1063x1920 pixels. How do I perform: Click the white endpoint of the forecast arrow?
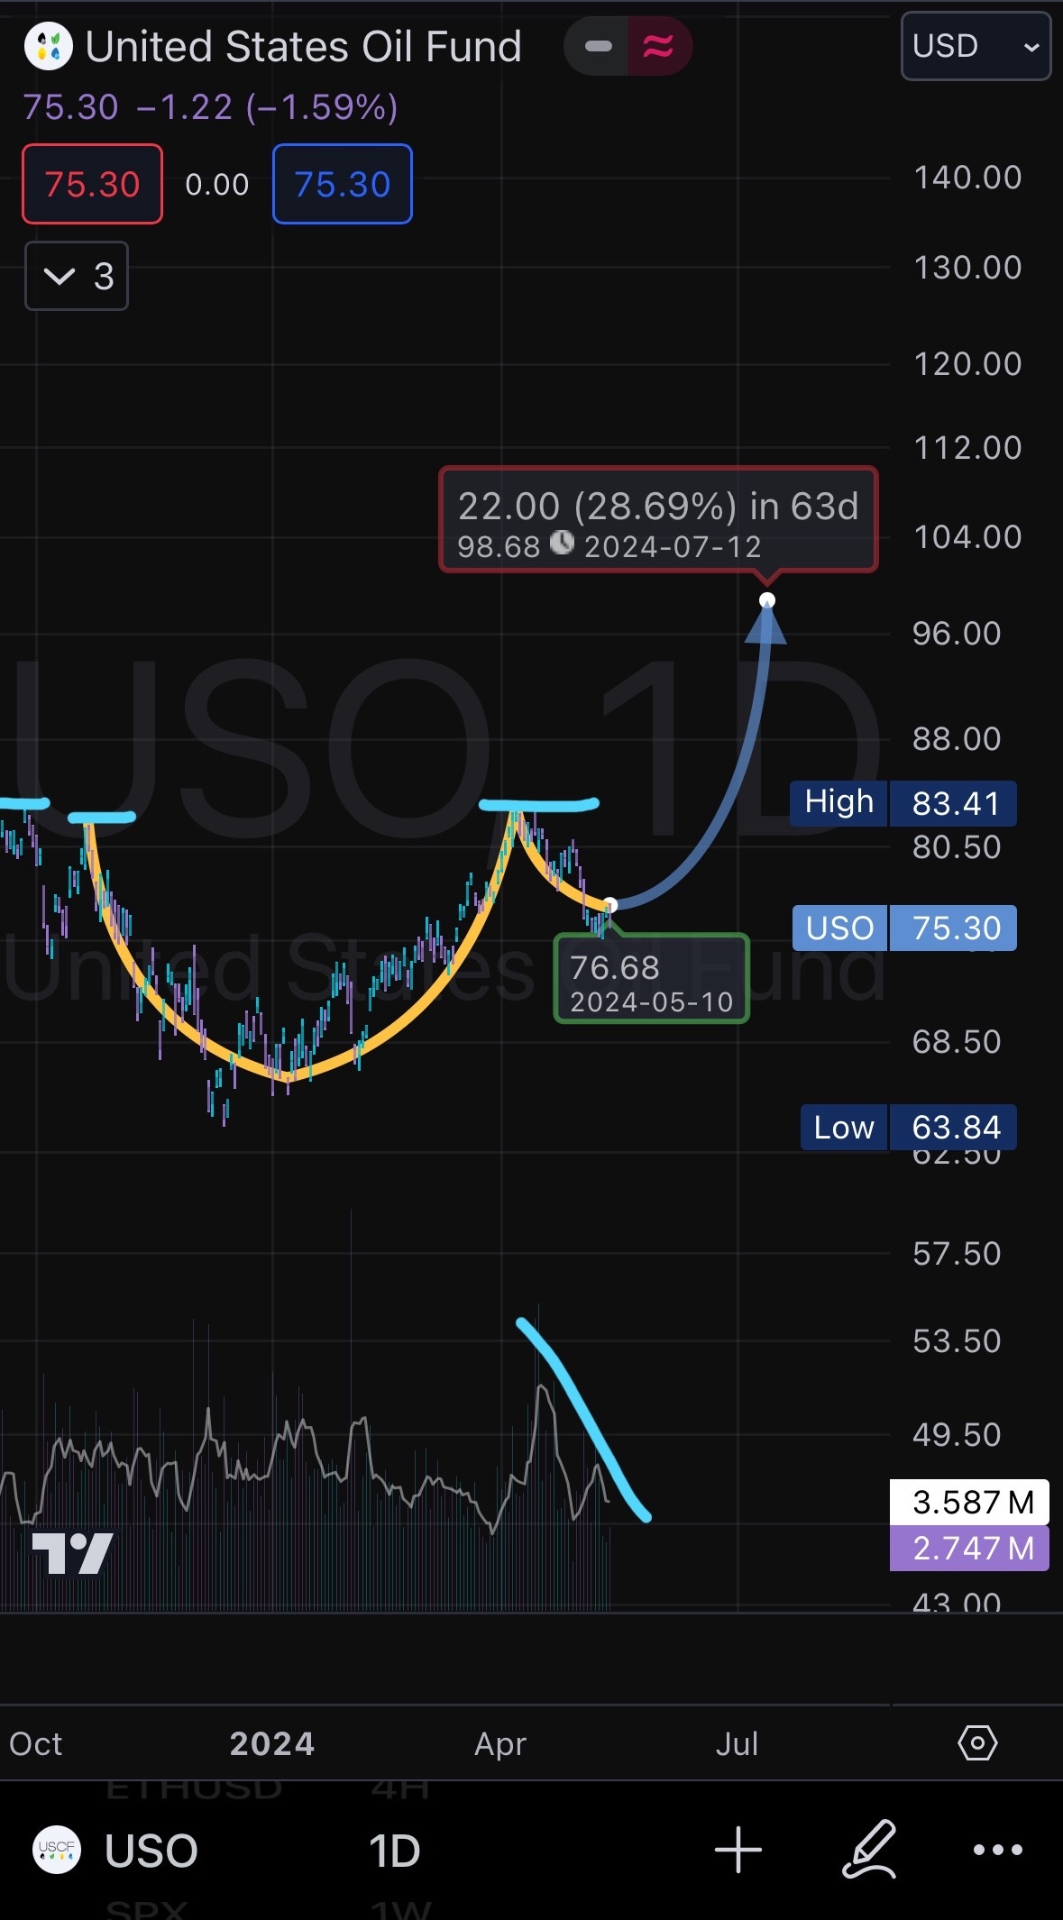(x=767, y=600)
